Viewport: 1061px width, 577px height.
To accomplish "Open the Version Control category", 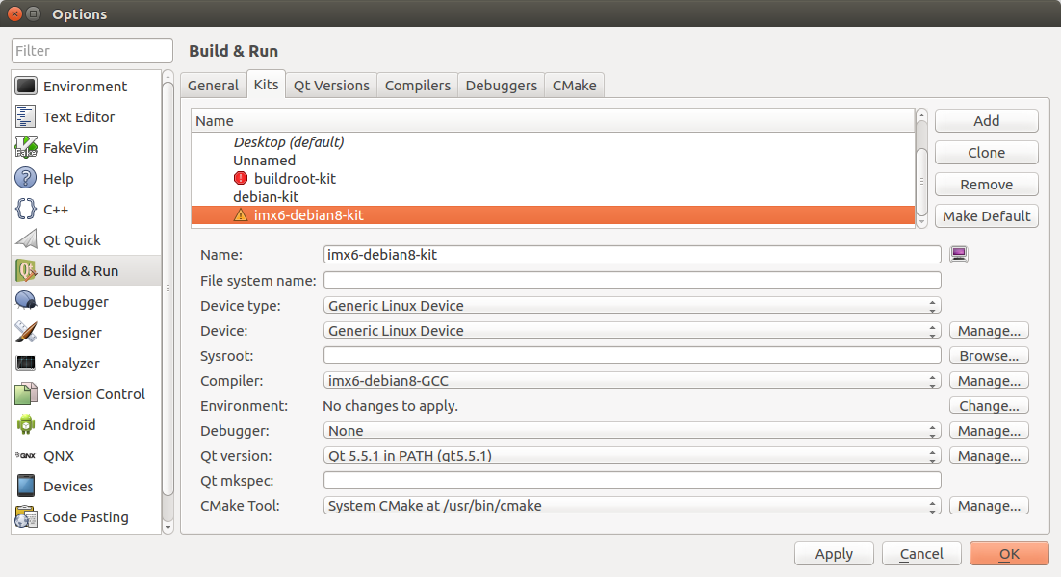I will (x=93, y=394).
